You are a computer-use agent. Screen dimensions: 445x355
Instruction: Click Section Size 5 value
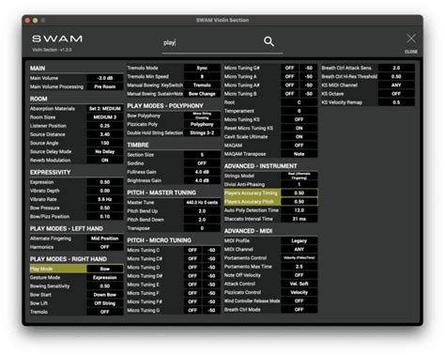pyautogui.click(x=202, y=155)
